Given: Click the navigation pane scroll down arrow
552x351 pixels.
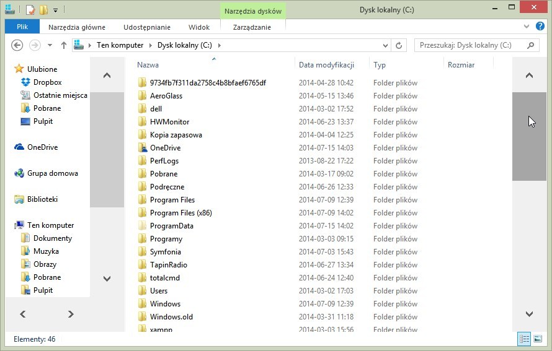Looking at the screenshot, I should pos(107,279).
